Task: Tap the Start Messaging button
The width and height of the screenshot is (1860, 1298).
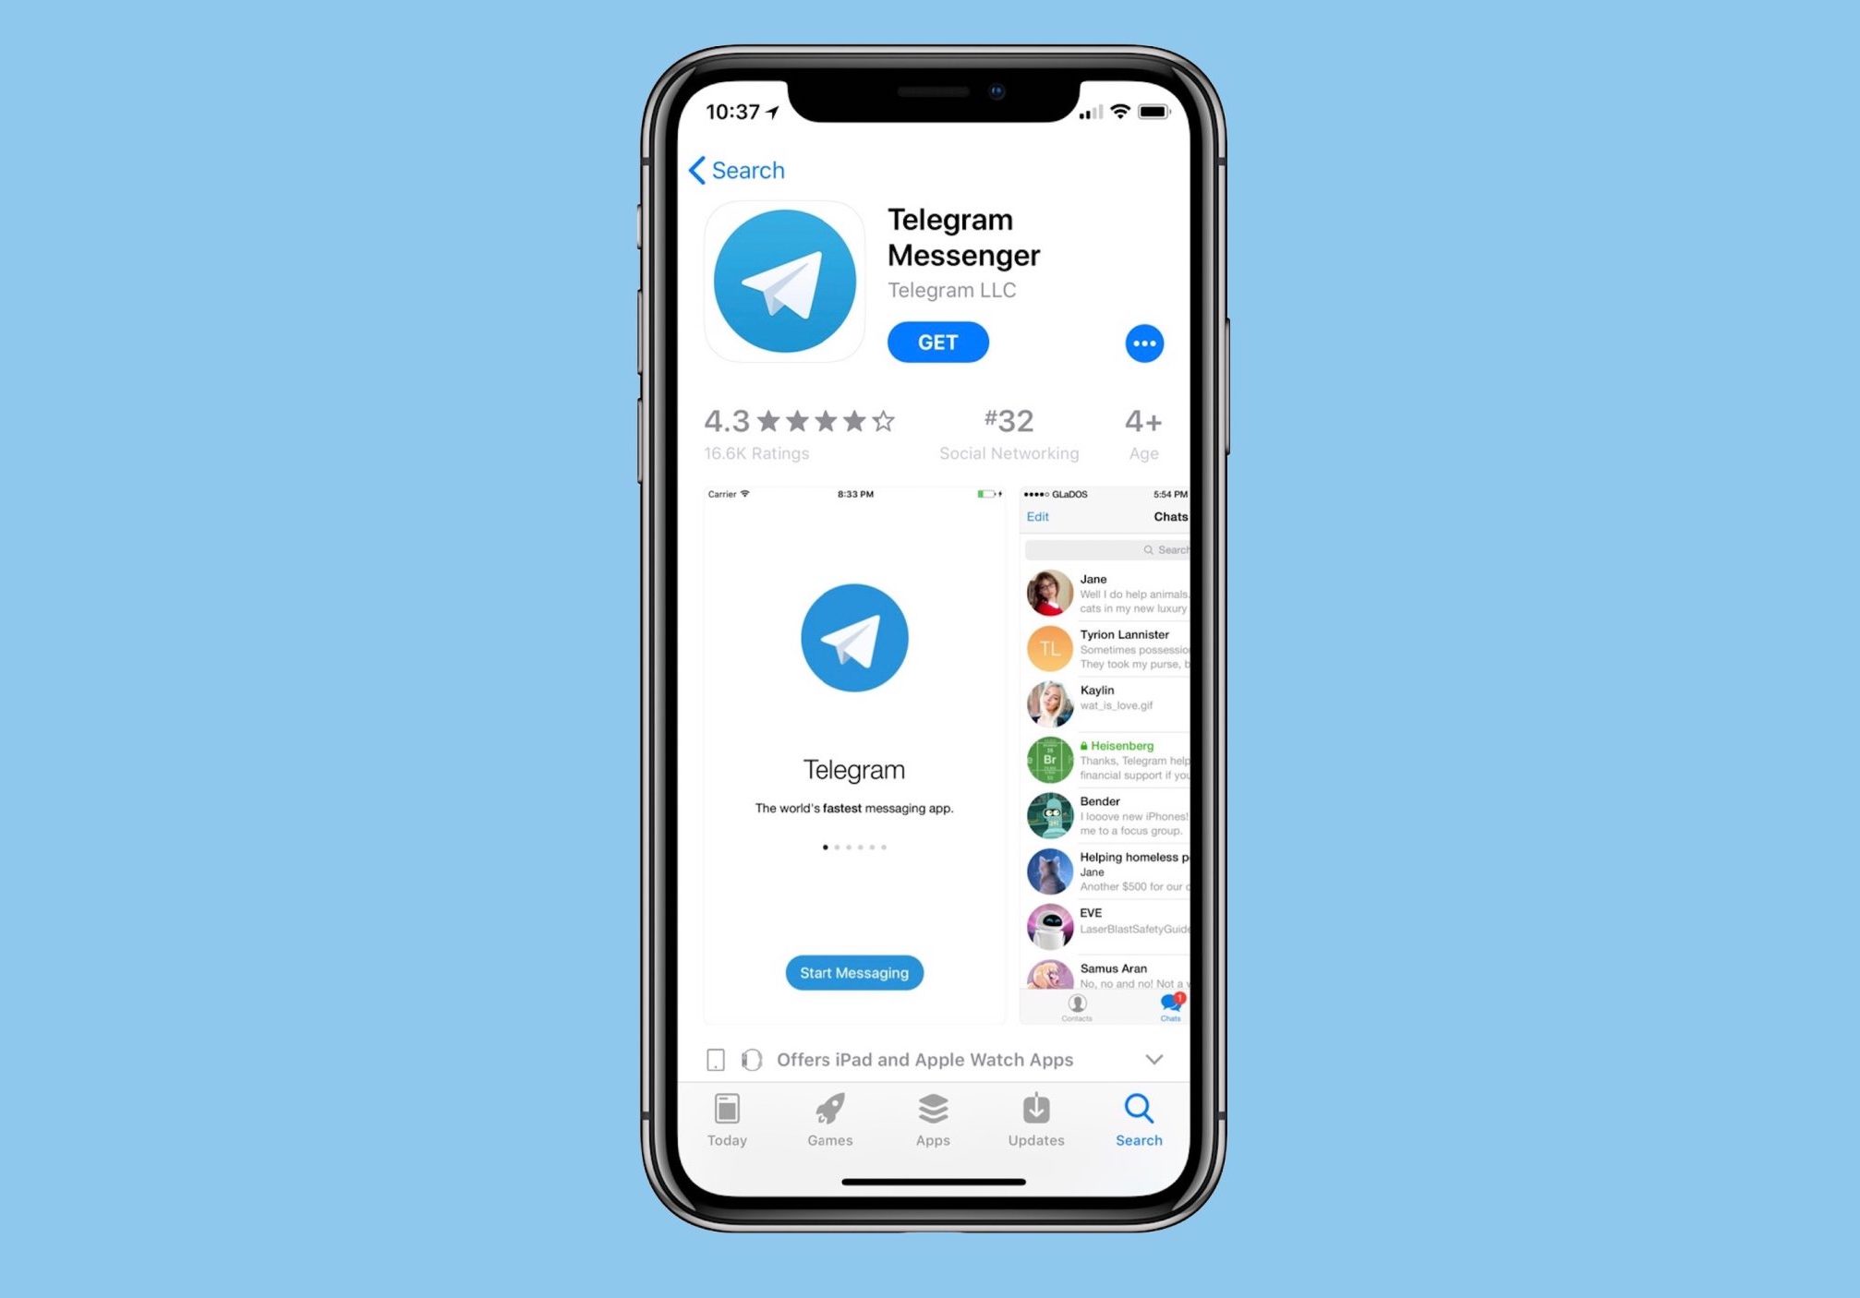Action: 855,972
